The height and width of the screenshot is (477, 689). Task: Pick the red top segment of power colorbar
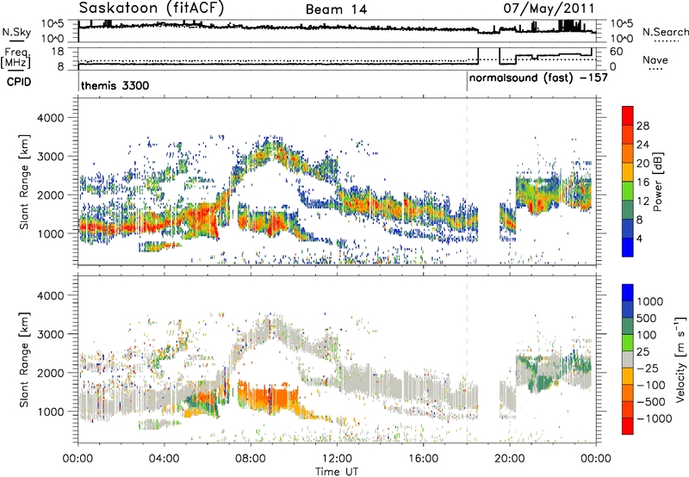click(628, 115)
